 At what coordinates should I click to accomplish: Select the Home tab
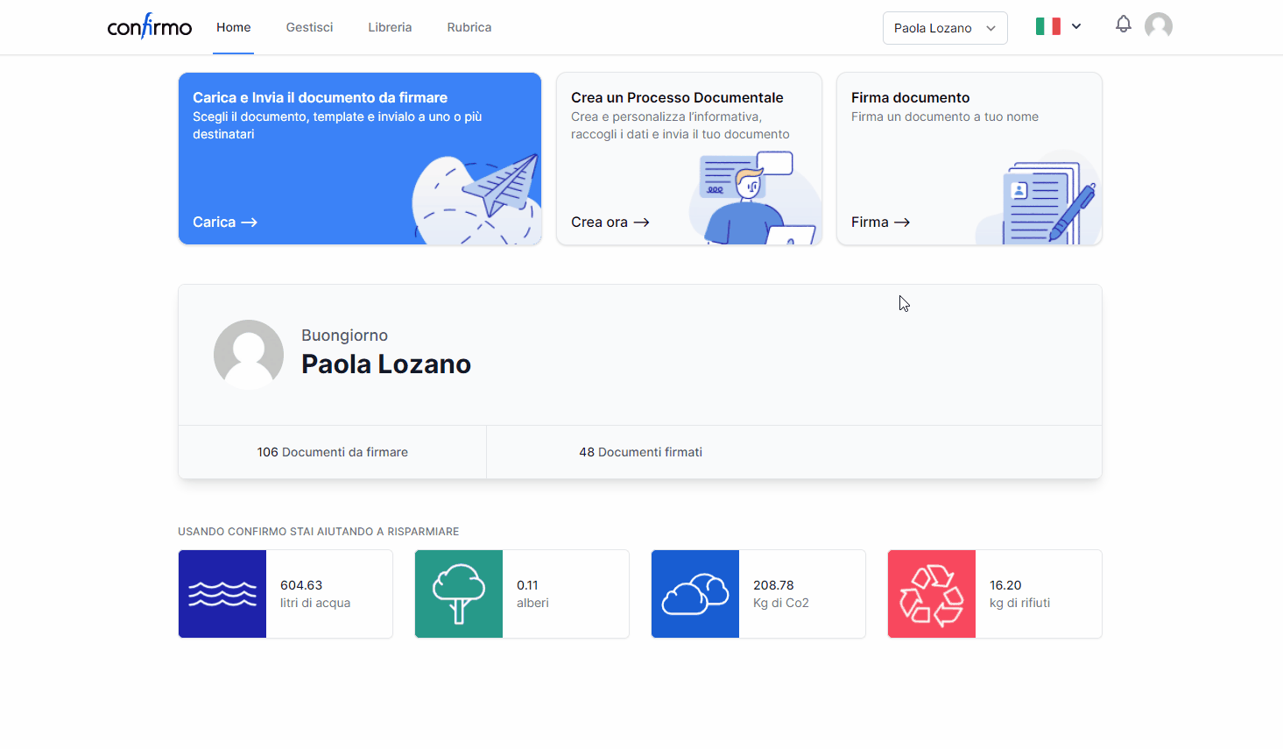[233, 27]
